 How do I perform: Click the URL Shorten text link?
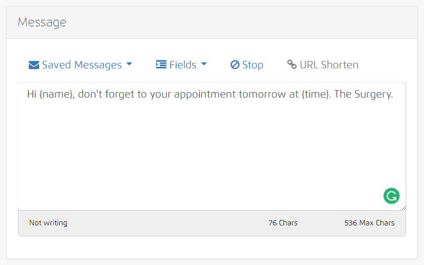click(329, 65)
